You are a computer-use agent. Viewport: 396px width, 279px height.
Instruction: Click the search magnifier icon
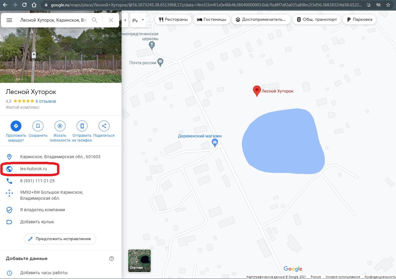coord(95,20)
